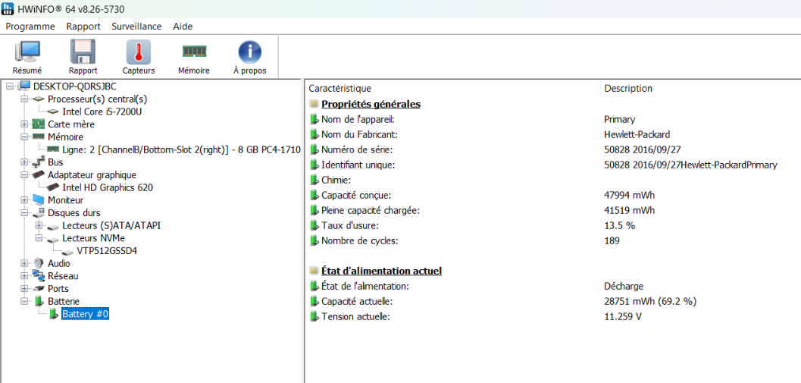Viewport: 801px width, 383px height.
Task: Click the HWiNFO app icon in title bar
Action: tap(8, 8)
